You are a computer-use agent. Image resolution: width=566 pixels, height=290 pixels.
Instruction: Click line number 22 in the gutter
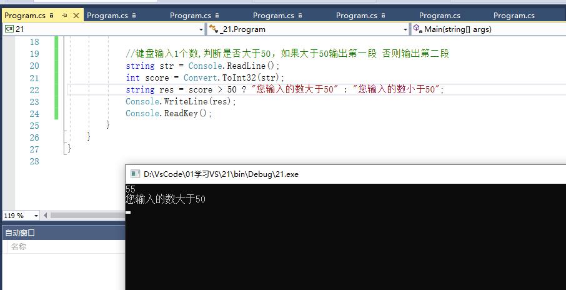click(34, 90)
